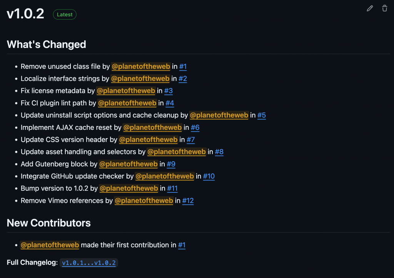Open pull request #11 link

pyautogui.click(x=172, y=188)
